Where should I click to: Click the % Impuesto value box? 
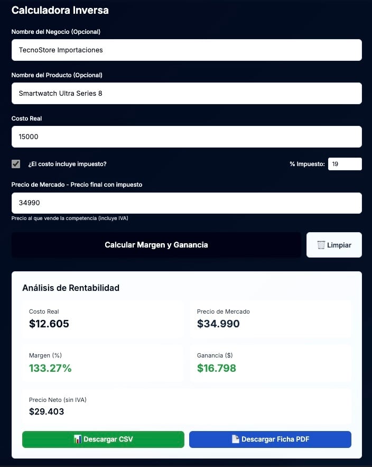tap(345, 164)
